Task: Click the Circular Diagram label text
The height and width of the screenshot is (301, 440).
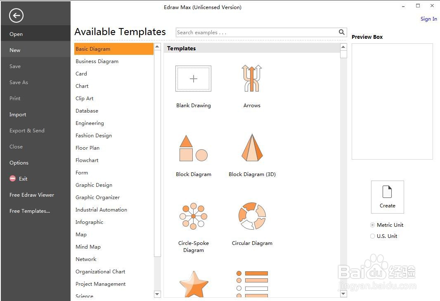Action: tap(252, 243)
